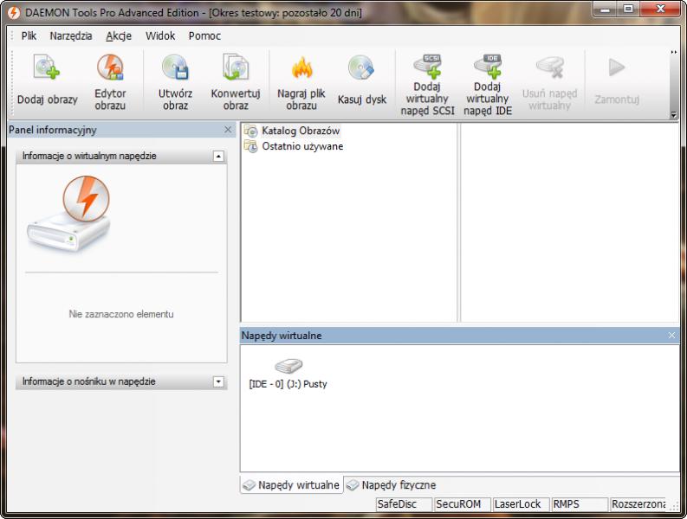Image resolution: width=687 pixels, height=519 pixels.
Task: Click the Napędy wirtualne pane header title
Action: (282, 336)
